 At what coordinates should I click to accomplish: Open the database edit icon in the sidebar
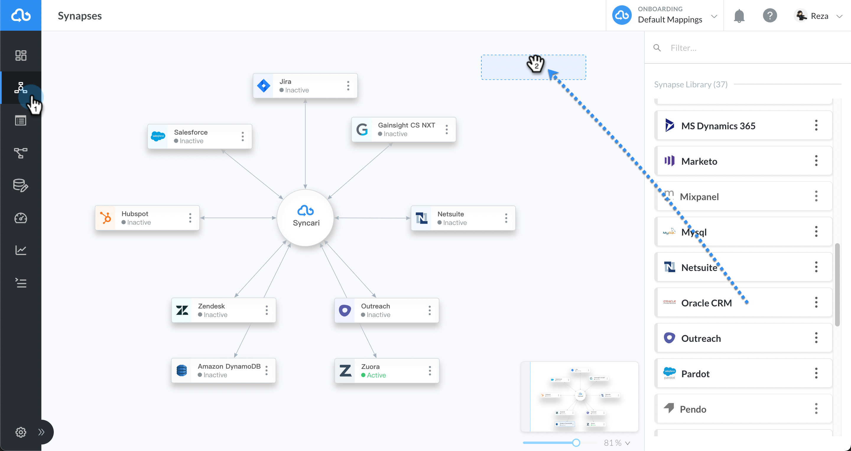point(20,185)
